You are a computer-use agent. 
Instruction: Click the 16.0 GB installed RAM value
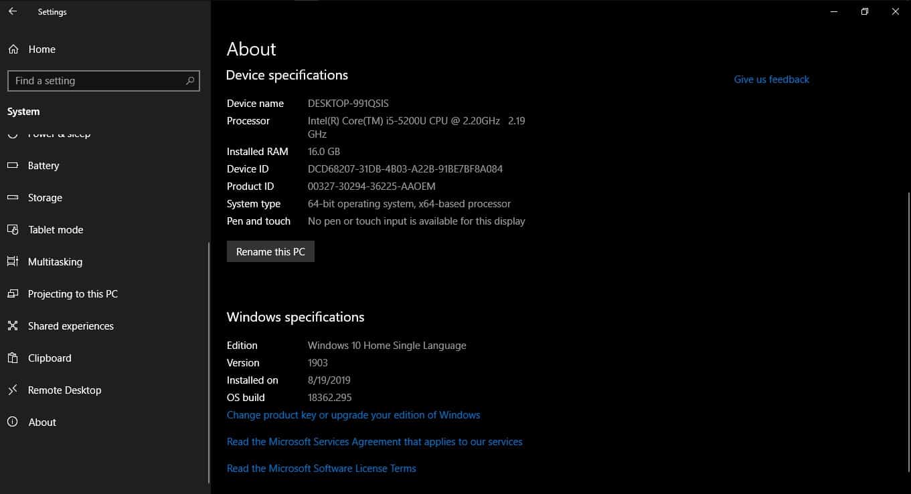click(324, 152)
